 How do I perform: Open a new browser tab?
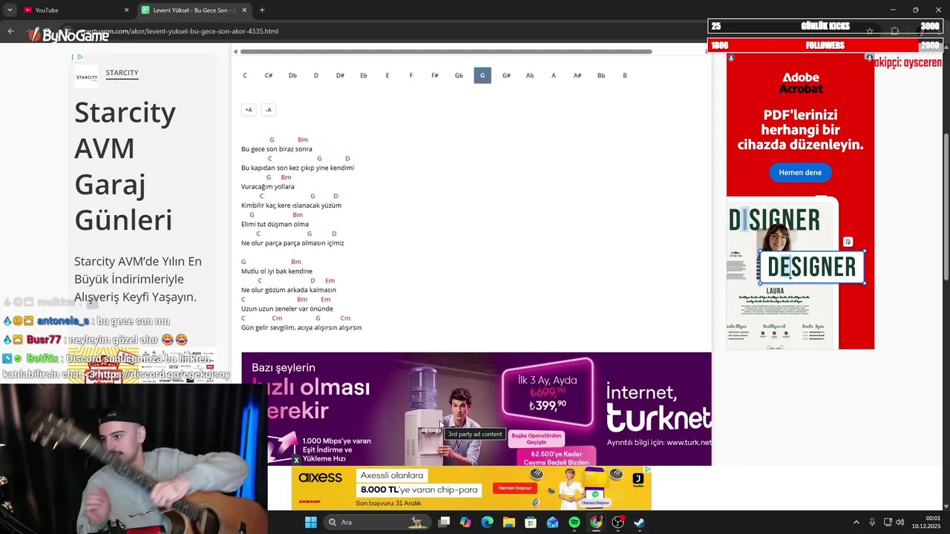(x=262, y=10)
